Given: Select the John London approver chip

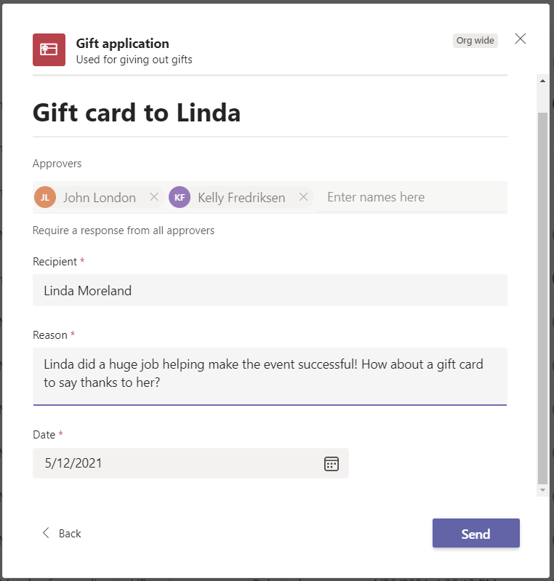Looking at the screenshot, I should 99,197.
